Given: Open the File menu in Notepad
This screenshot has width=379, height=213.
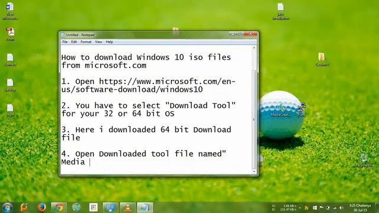Looking at the screenshot, I should click(x=65, y=42).
